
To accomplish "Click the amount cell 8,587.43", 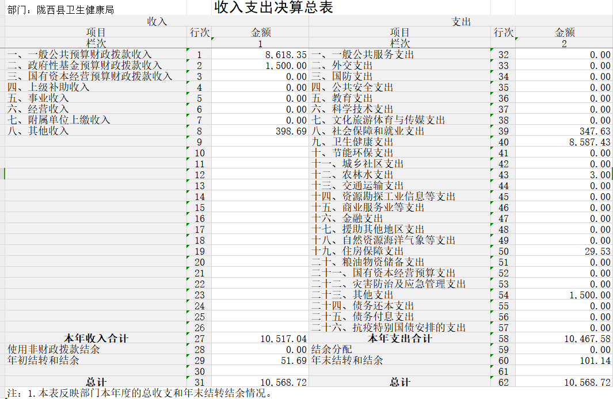I will tap(589, 143).
